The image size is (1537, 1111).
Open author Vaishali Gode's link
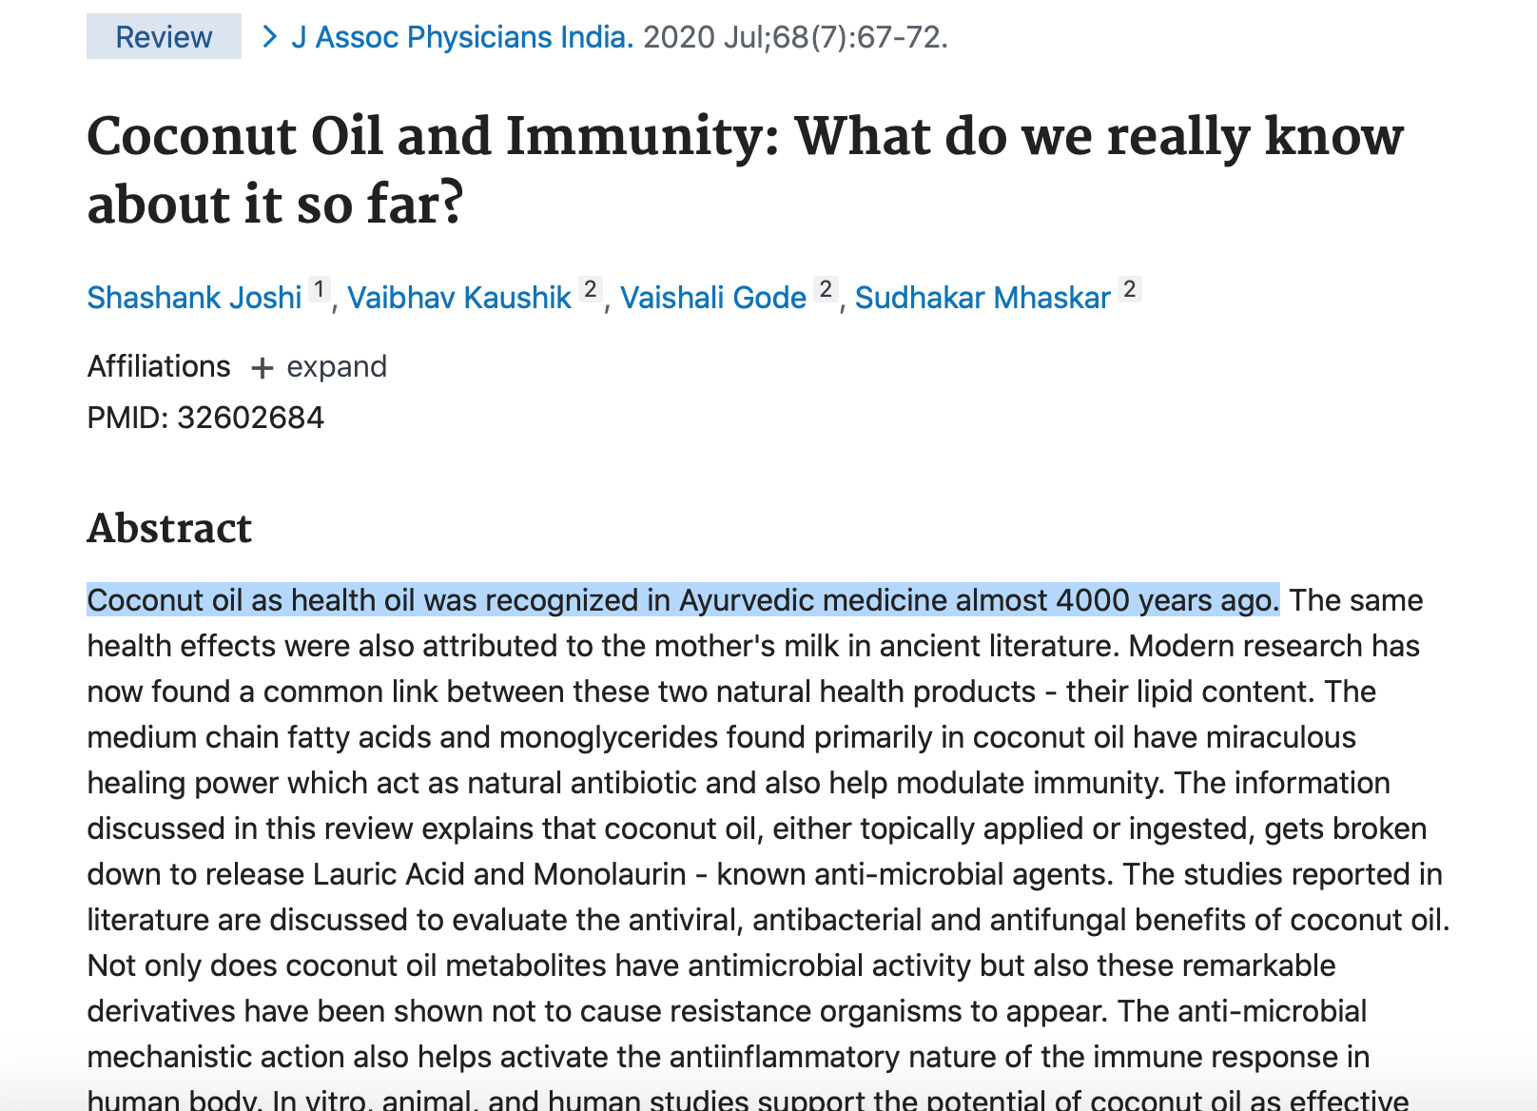coord(713,298)
